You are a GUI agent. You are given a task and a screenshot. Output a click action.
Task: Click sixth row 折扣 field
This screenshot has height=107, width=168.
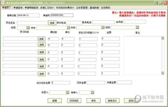87,74
